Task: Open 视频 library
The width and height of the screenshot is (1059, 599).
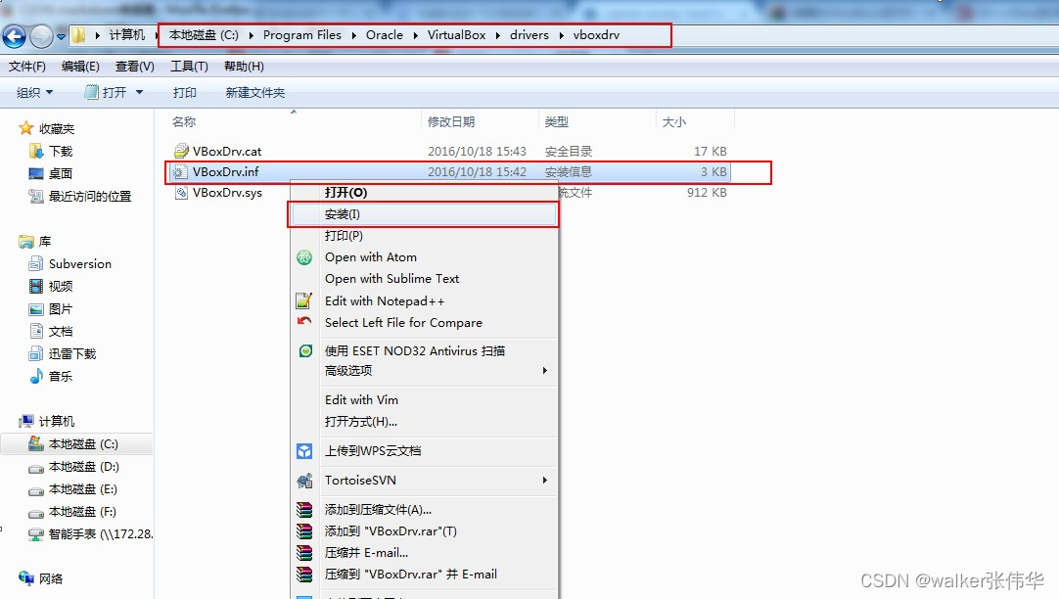Action: tap(51, 287)
